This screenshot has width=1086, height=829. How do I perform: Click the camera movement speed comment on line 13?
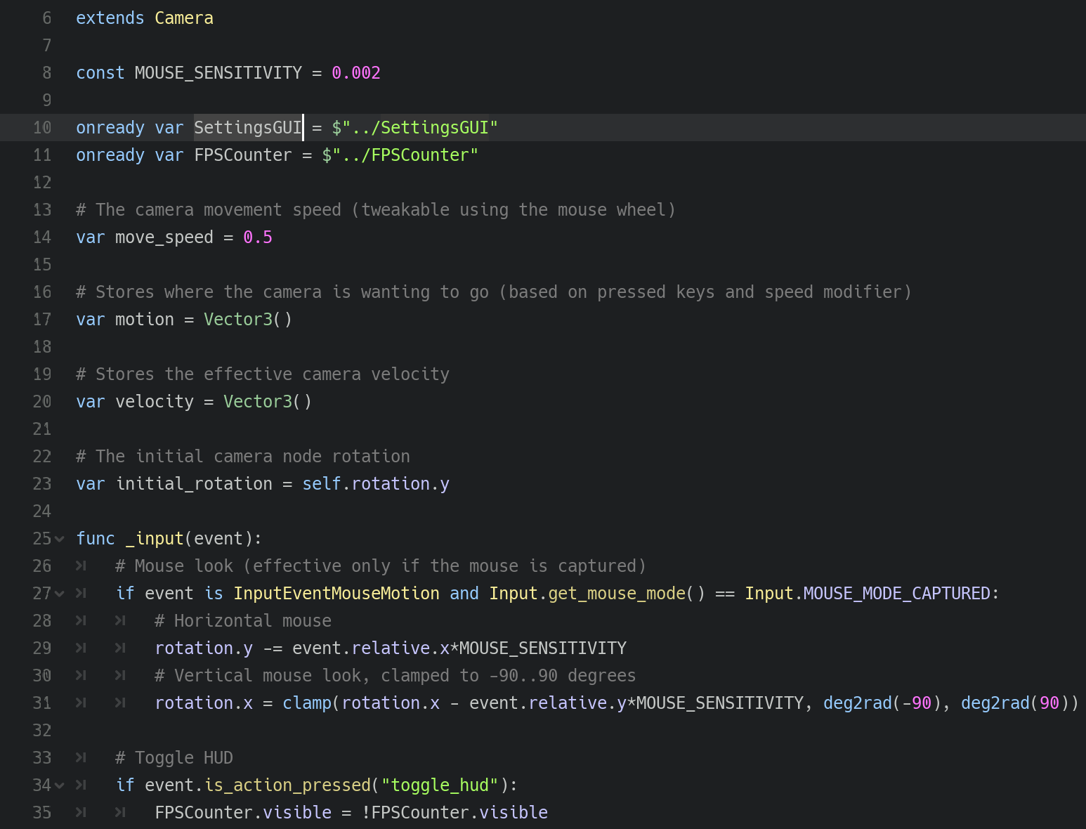point(376,210)
